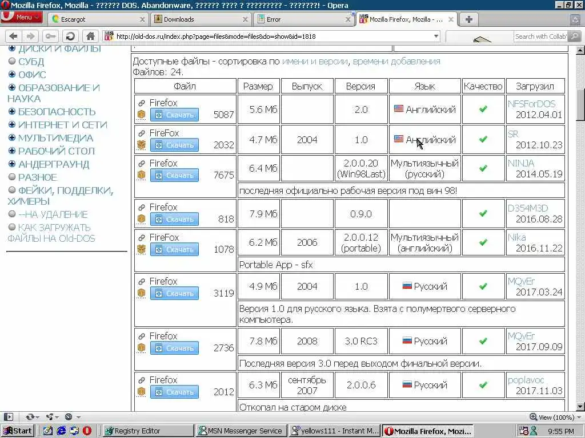
Task: Switch to Registry Editor in taskbar
Action: click(x=148, y=431)
